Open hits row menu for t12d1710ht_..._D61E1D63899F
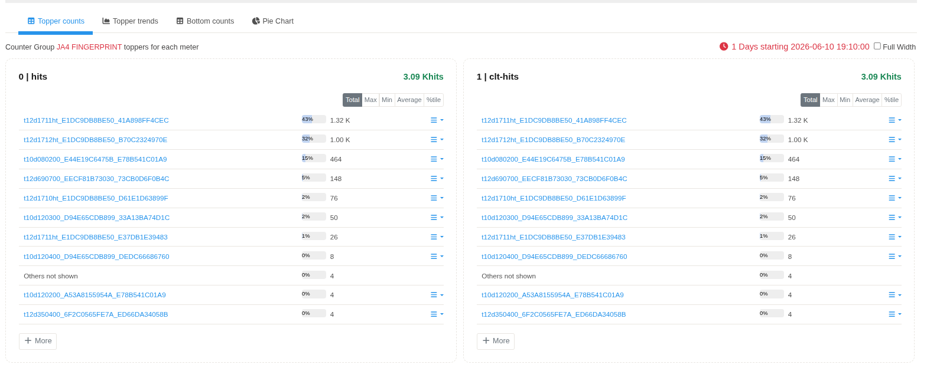Screen dimensions: 927x371 [x=437, y=198]
